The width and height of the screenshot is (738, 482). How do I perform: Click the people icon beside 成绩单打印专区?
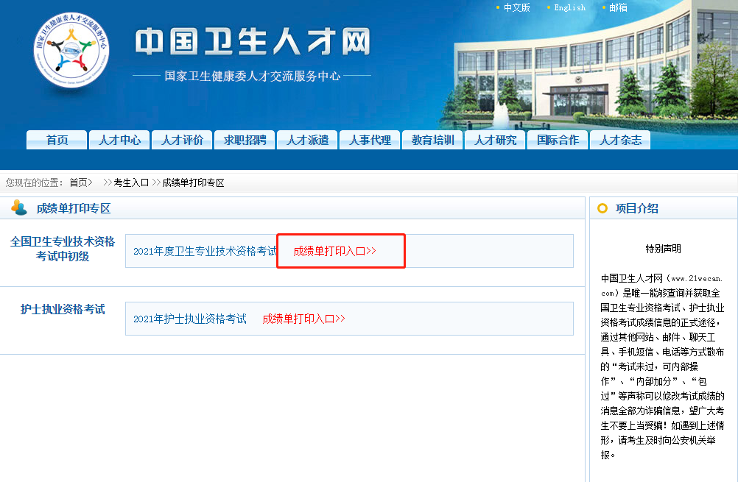pyautogui.click(x=19, y=208)
